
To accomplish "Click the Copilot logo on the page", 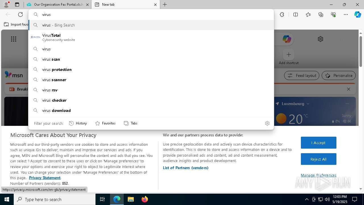I will click(x=287, y=39).
